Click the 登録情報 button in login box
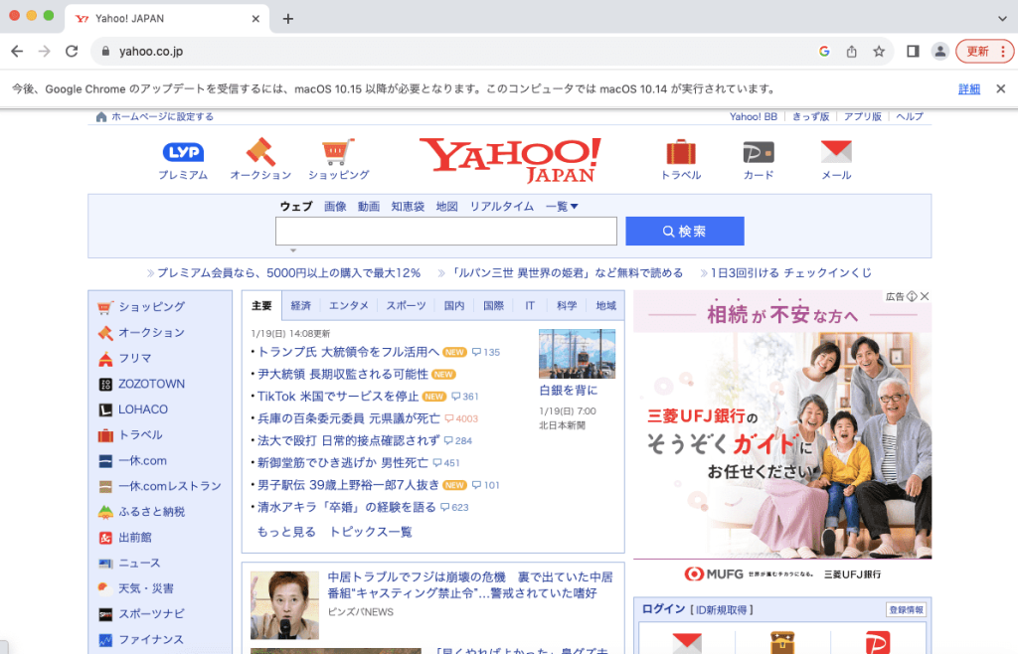The height and width of the screenshot is (654, 1018). [907, 610]
